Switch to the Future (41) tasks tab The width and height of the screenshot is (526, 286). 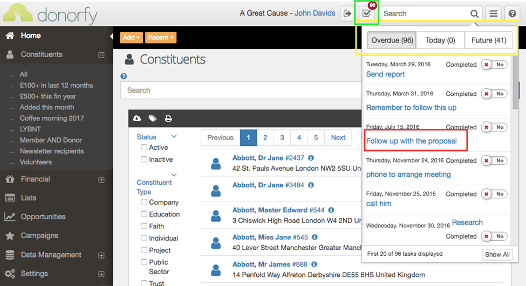click(489, 40)
